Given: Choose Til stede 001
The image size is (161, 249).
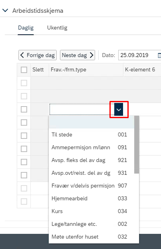Looking at the screenshot, I should tap(91, 134).
